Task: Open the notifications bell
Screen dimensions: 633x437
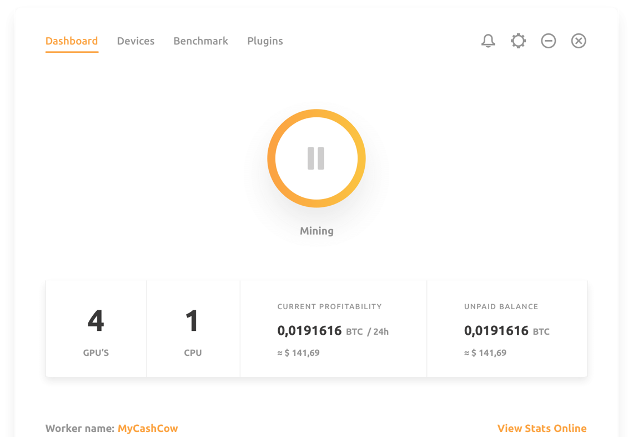Action: click(488, 41)
